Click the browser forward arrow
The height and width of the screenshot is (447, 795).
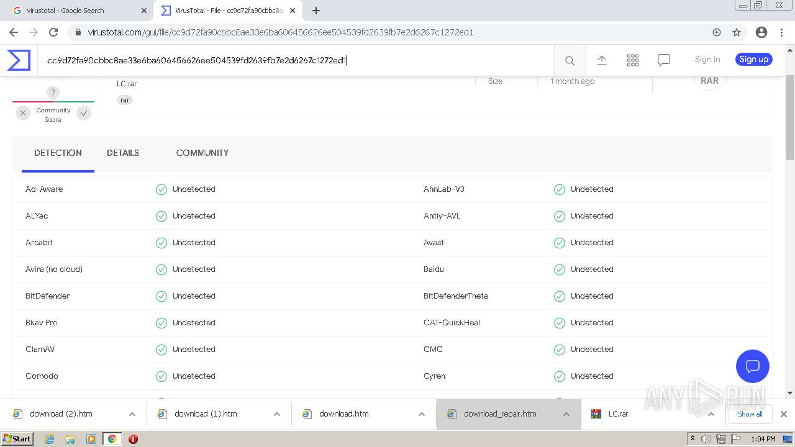[x=34, y=32]
